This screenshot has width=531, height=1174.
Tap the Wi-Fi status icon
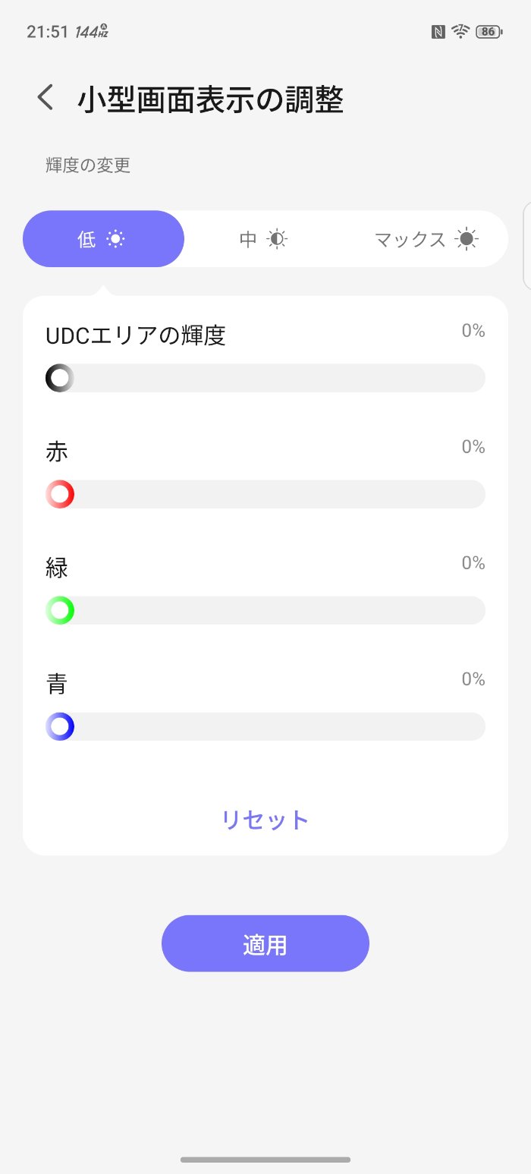460,31
